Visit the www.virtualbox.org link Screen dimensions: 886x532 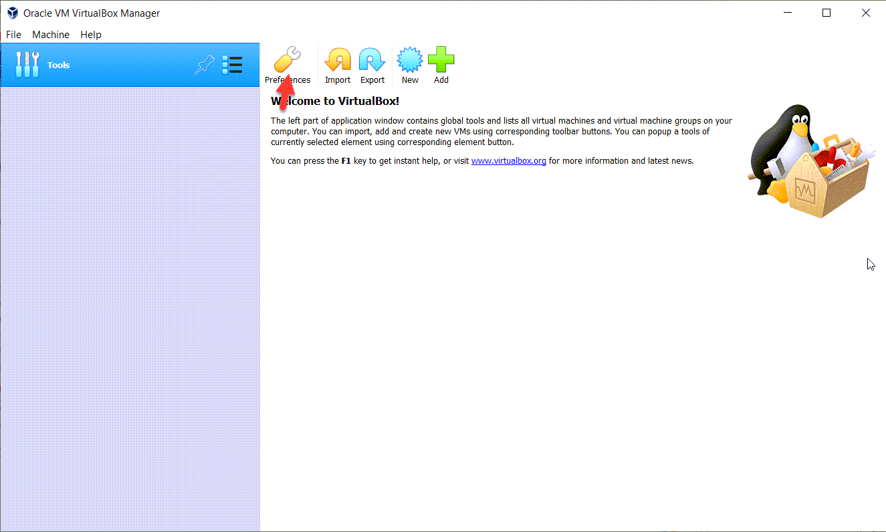pos(508,161)
